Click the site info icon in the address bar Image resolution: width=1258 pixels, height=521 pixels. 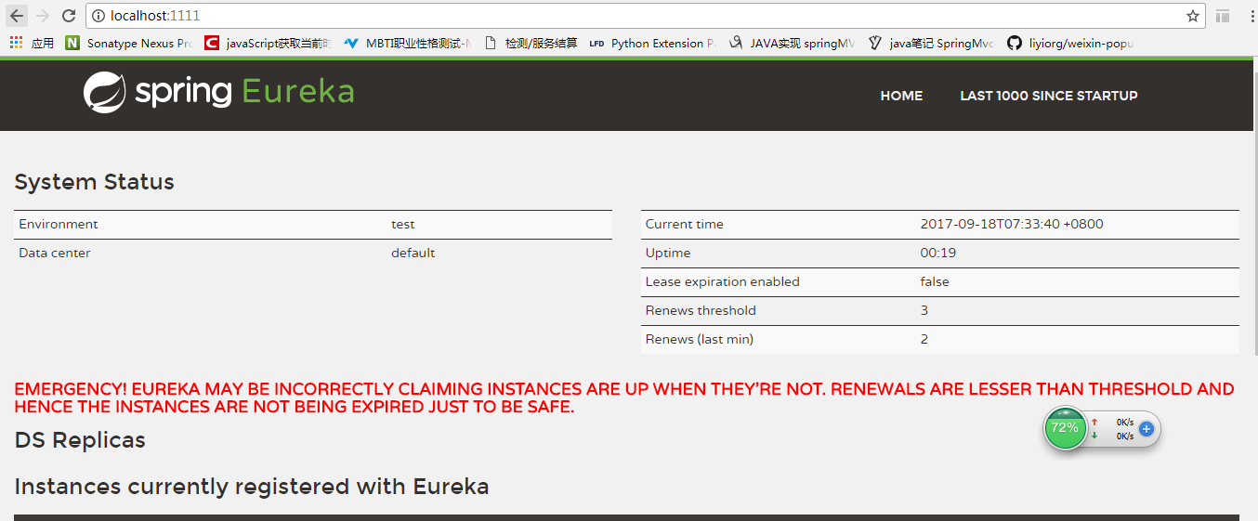point(98,16)
